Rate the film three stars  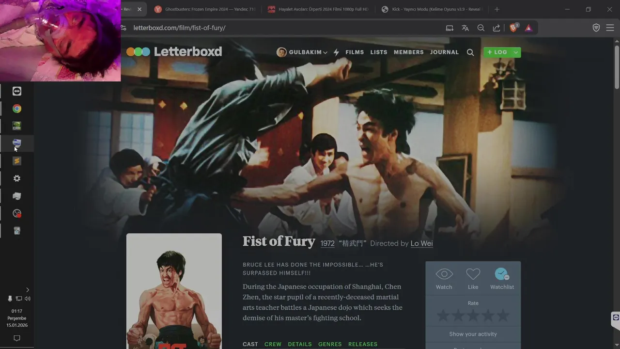point(473,316)
